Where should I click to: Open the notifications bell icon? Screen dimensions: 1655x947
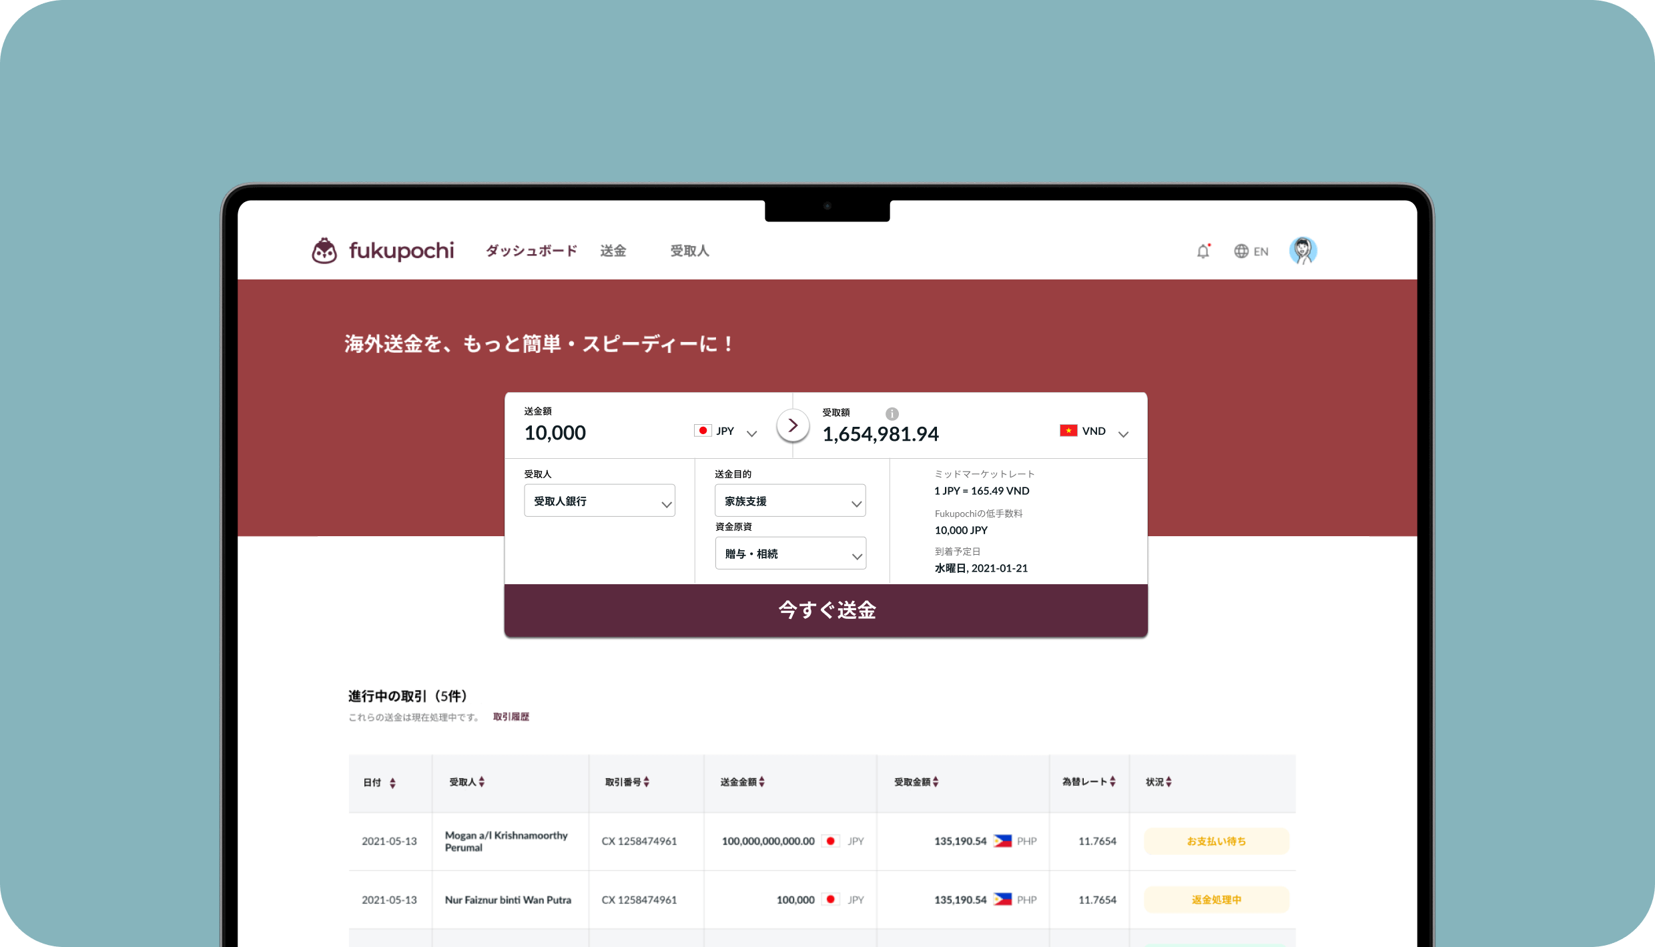pyautogui.click(x=1203, y=251)
